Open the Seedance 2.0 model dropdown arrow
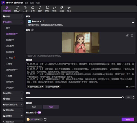Screen dimensions: 137x123 tap(133, 23)
